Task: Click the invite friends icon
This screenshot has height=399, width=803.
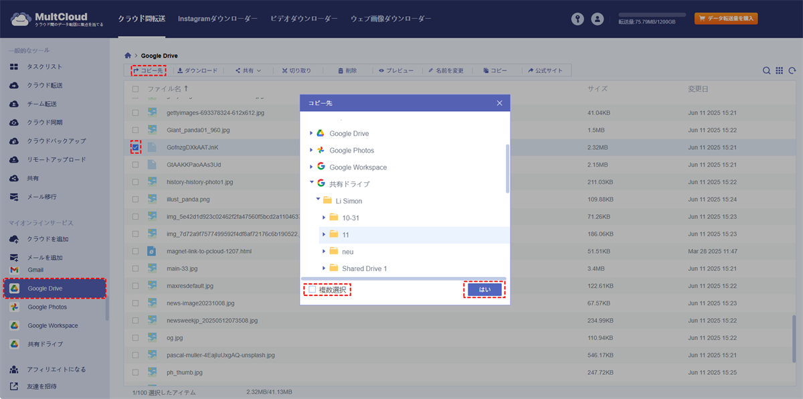Action: [x=14, y=386]
